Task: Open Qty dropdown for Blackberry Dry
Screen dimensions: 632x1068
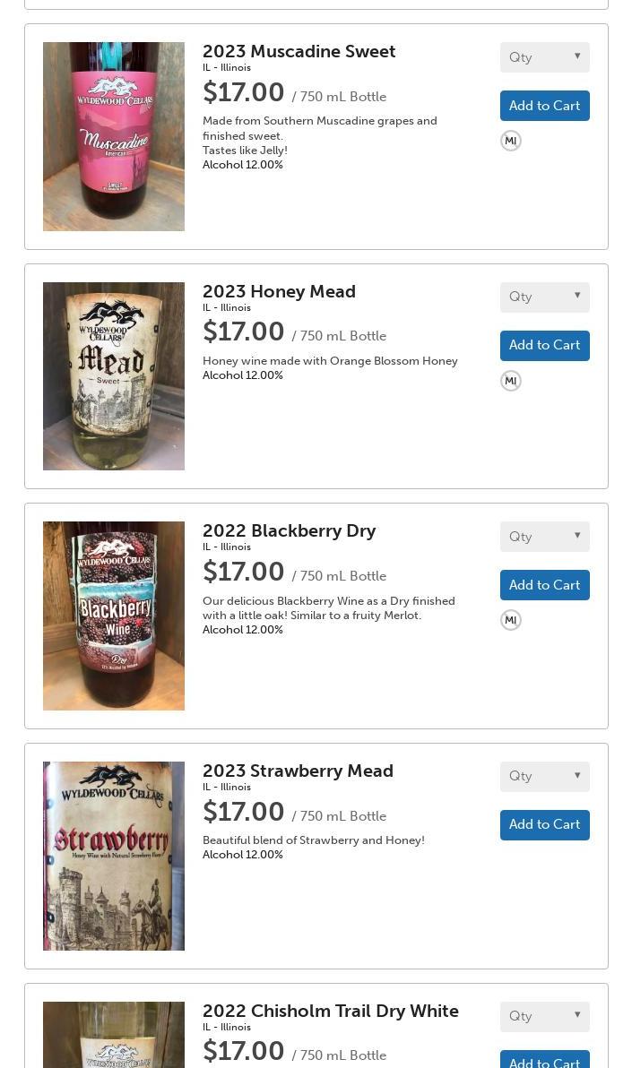Action: click(544, 537)
